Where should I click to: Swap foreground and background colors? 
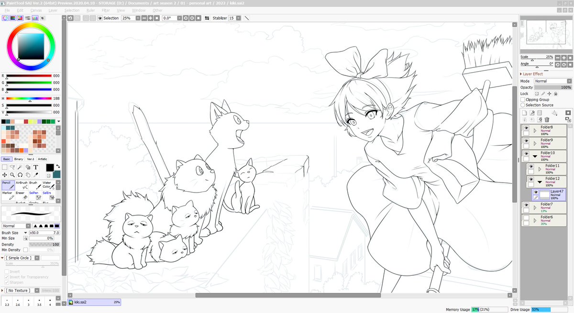click(58, 166)
